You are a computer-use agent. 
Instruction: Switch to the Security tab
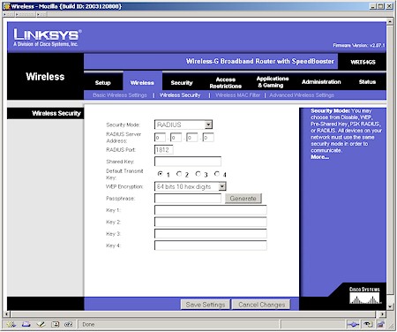click(x=182, y=83)
